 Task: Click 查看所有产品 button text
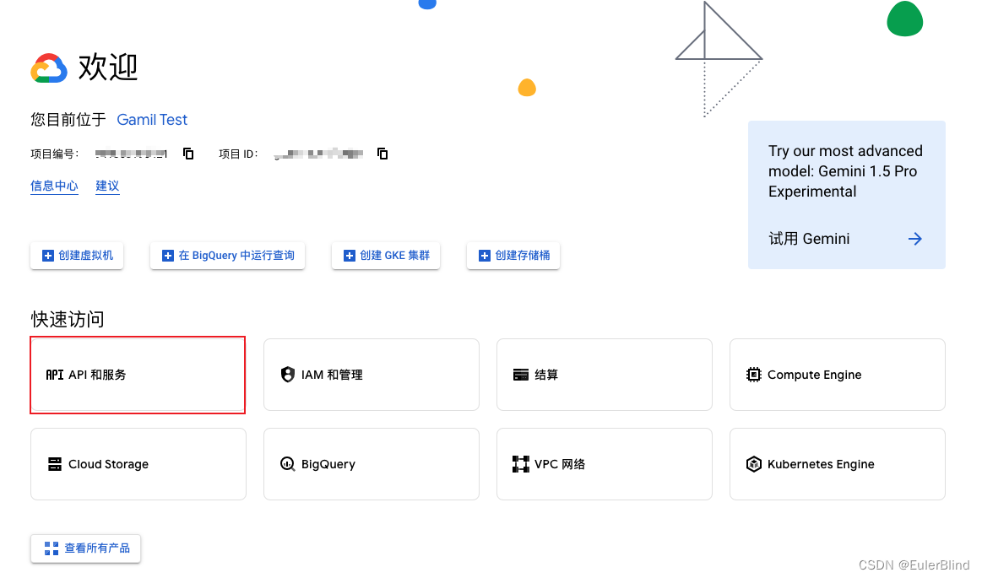pyautogui.click(x=97, y=548)
